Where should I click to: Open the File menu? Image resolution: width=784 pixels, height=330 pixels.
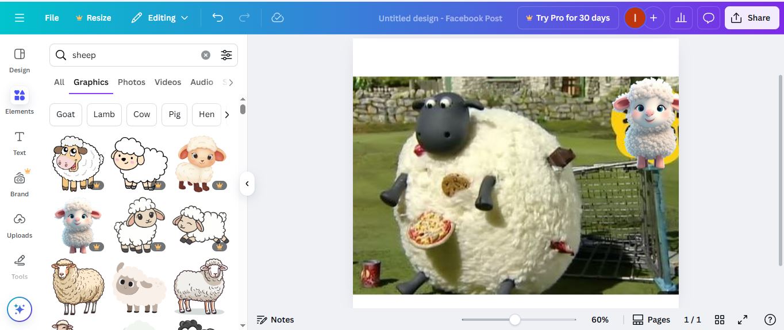(52, 18)
